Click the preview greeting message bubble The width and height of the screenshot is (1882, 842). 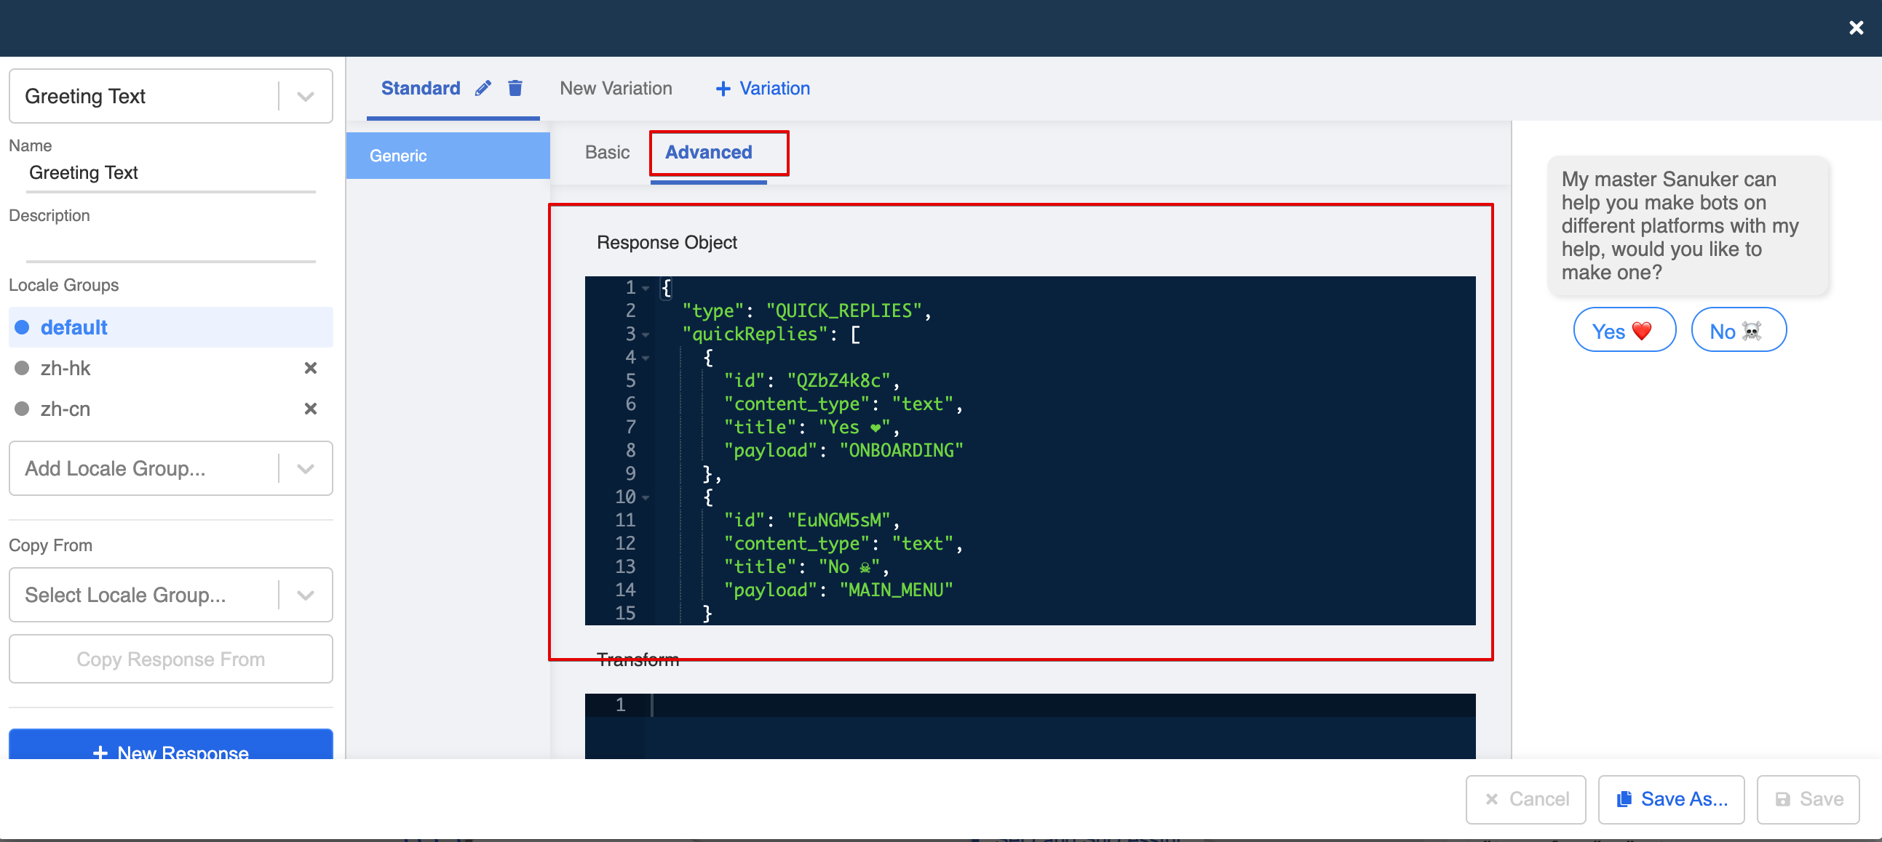[x=1688, y=225]
